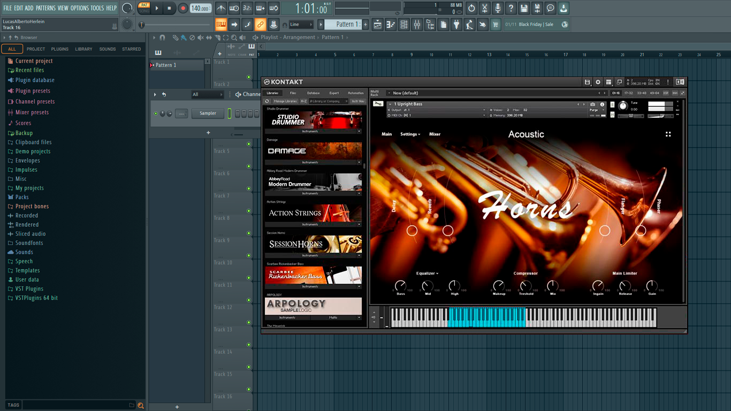This screenshot has width=731, height=411.
Task: Open the Channel rack view icon
Action: tap(404, 24)
